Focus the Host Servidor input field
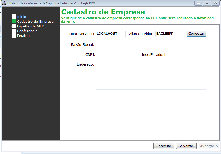This screenshot has height=154, width=221. 111,34
